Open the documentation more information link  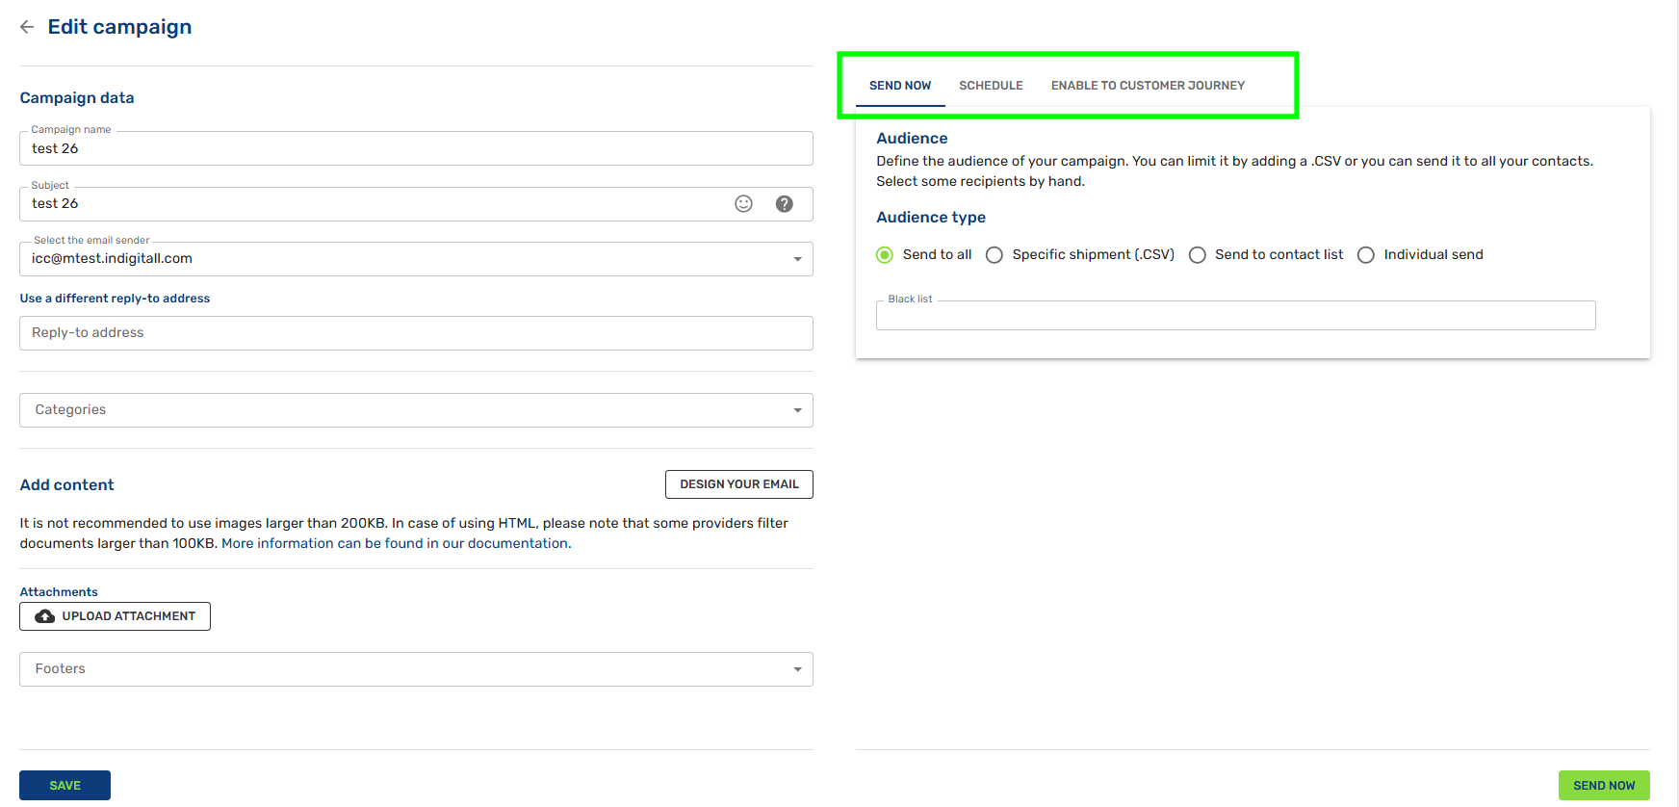(396, 543)
